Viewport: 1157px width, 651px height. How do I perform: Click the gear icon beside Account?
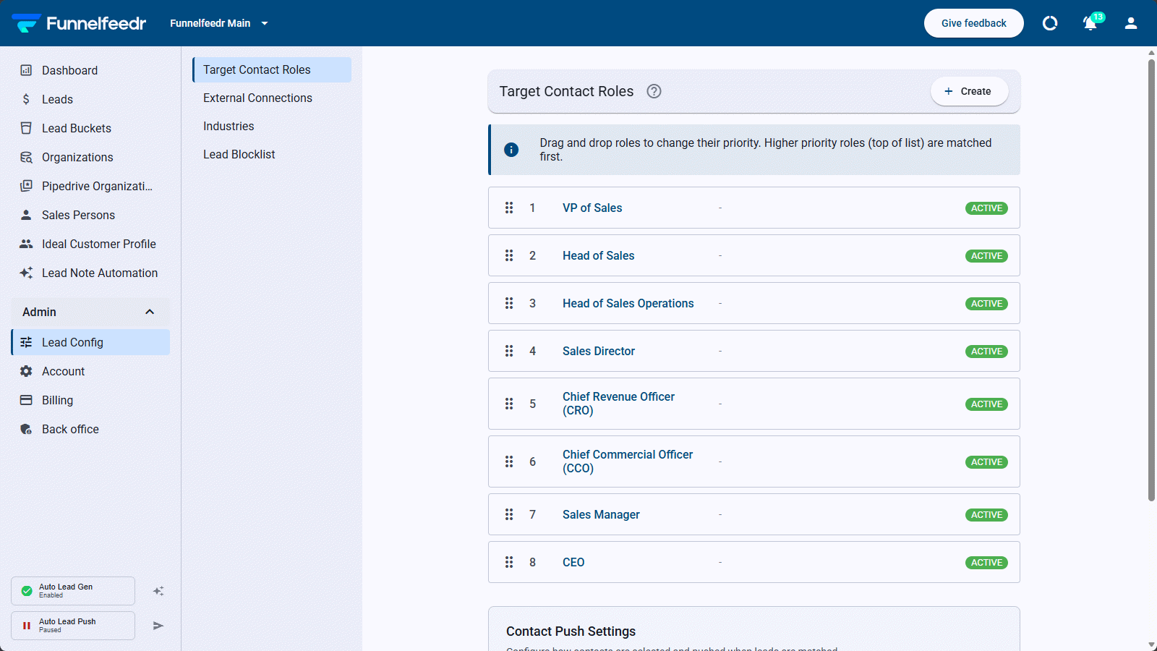click(x=26, y=371)
